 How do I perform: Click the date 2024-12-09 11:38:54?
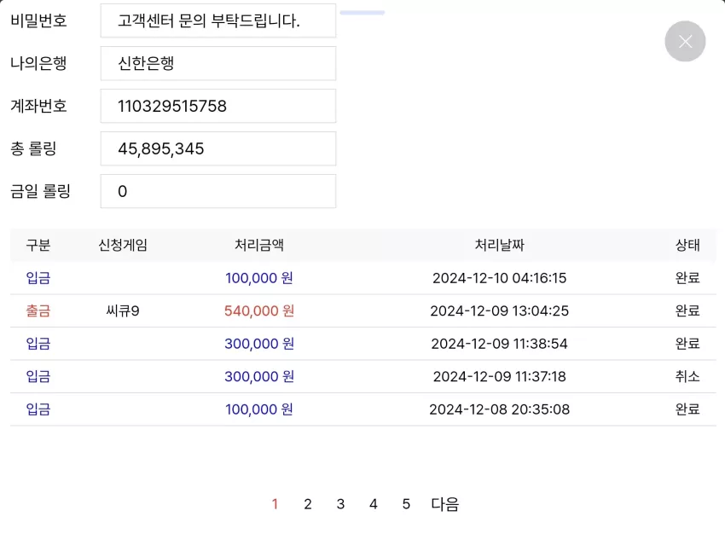pos(499,344)
